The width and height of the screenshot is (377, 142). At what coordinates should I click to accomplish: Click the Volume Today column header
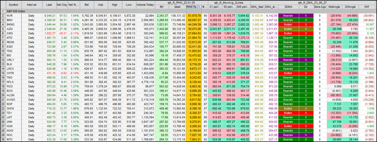click(x=145, y=5)
